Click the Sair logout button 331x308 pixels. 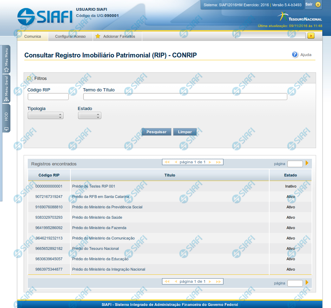click(313, 4)
